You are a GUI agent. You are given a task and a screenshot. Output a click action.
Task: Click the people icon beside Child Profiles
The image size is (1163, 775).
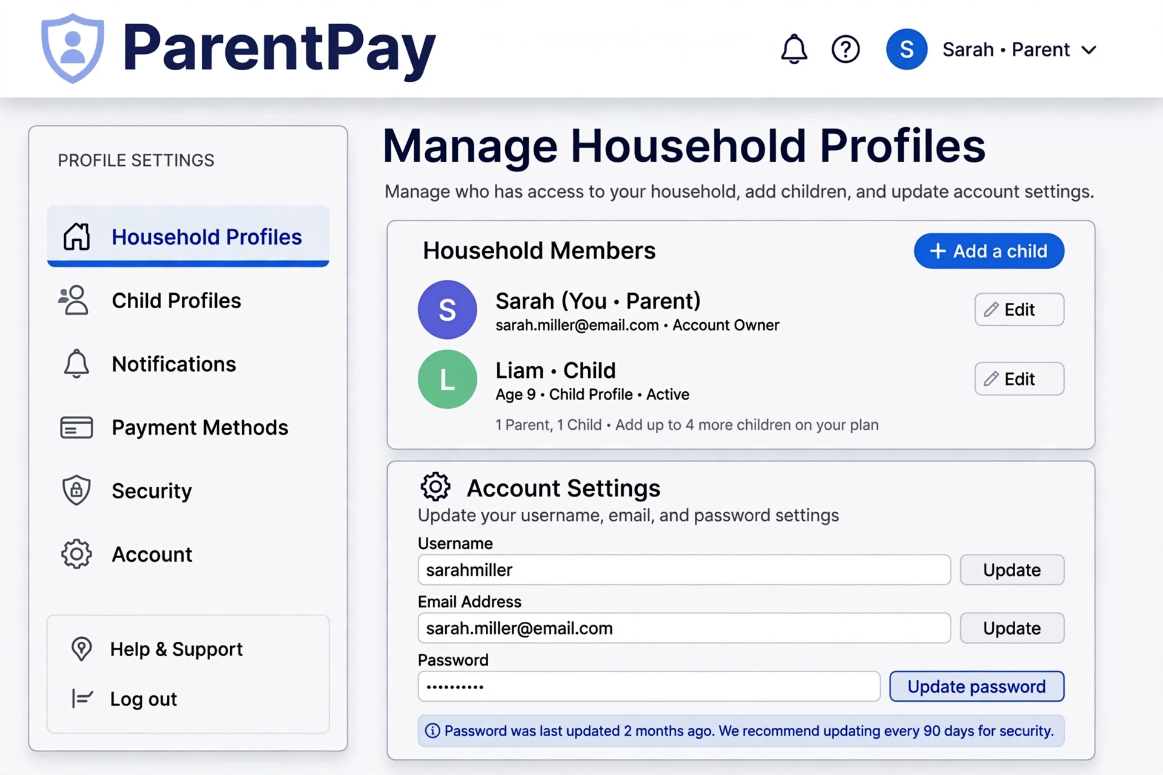coord(74,300)
